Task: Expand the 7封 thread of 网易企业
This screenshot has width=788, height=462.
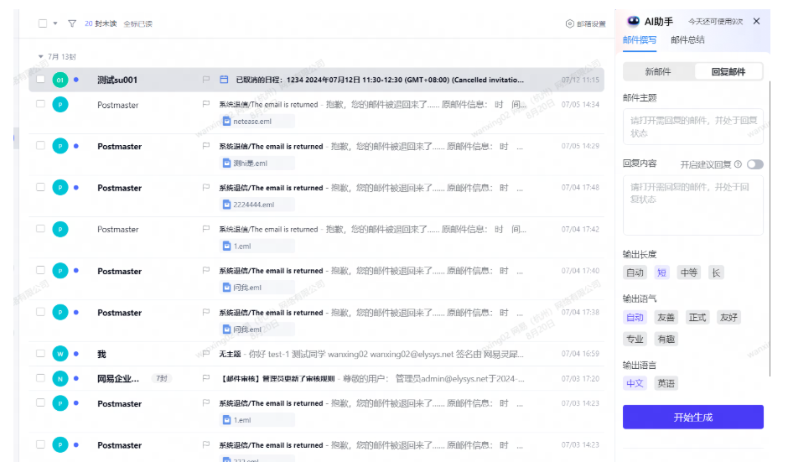Action: (161, 378)
